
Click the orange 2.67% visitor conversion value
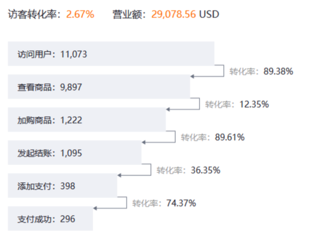tap(80, 14)
